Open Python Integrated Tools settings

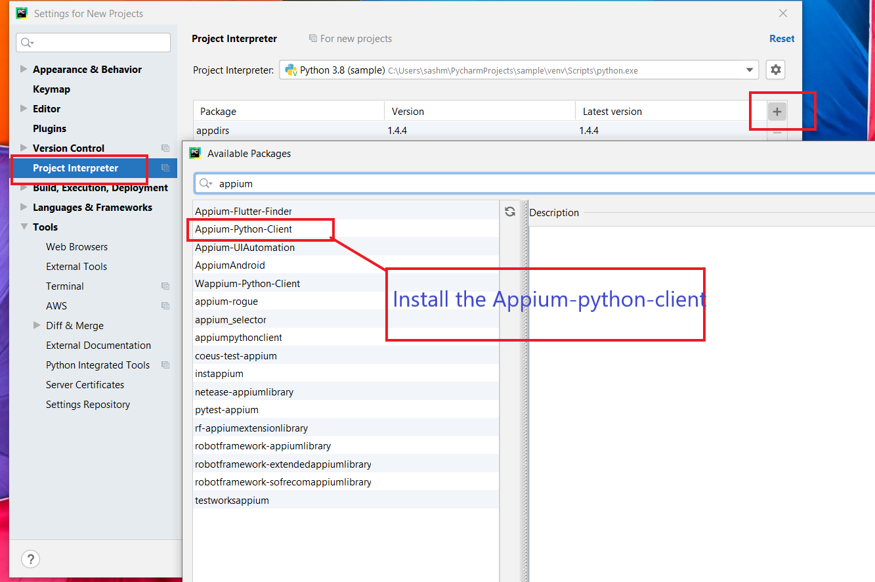point(98,365)
